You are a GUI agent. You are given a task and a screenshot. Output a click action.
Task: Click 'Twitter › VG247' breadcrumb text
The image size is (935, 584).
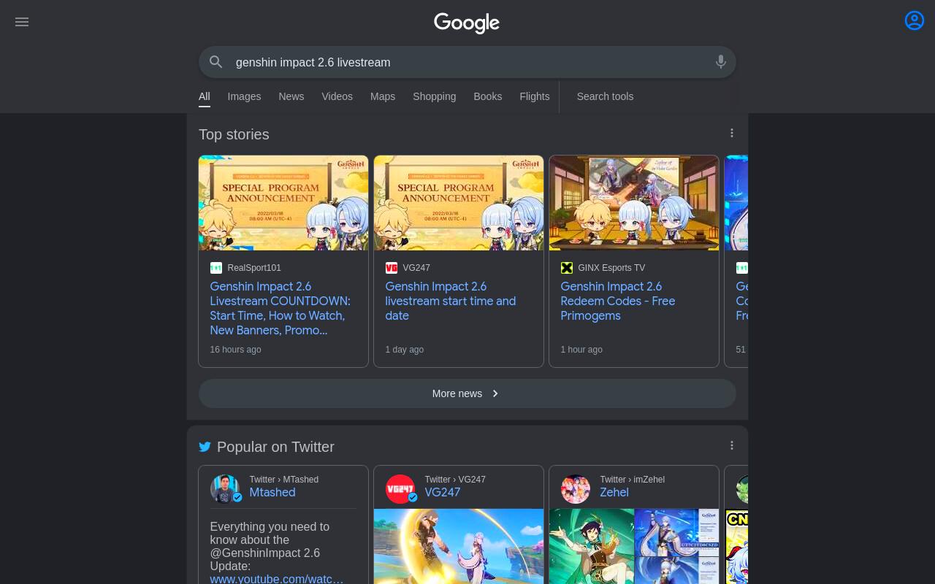[x=455, y=480]
